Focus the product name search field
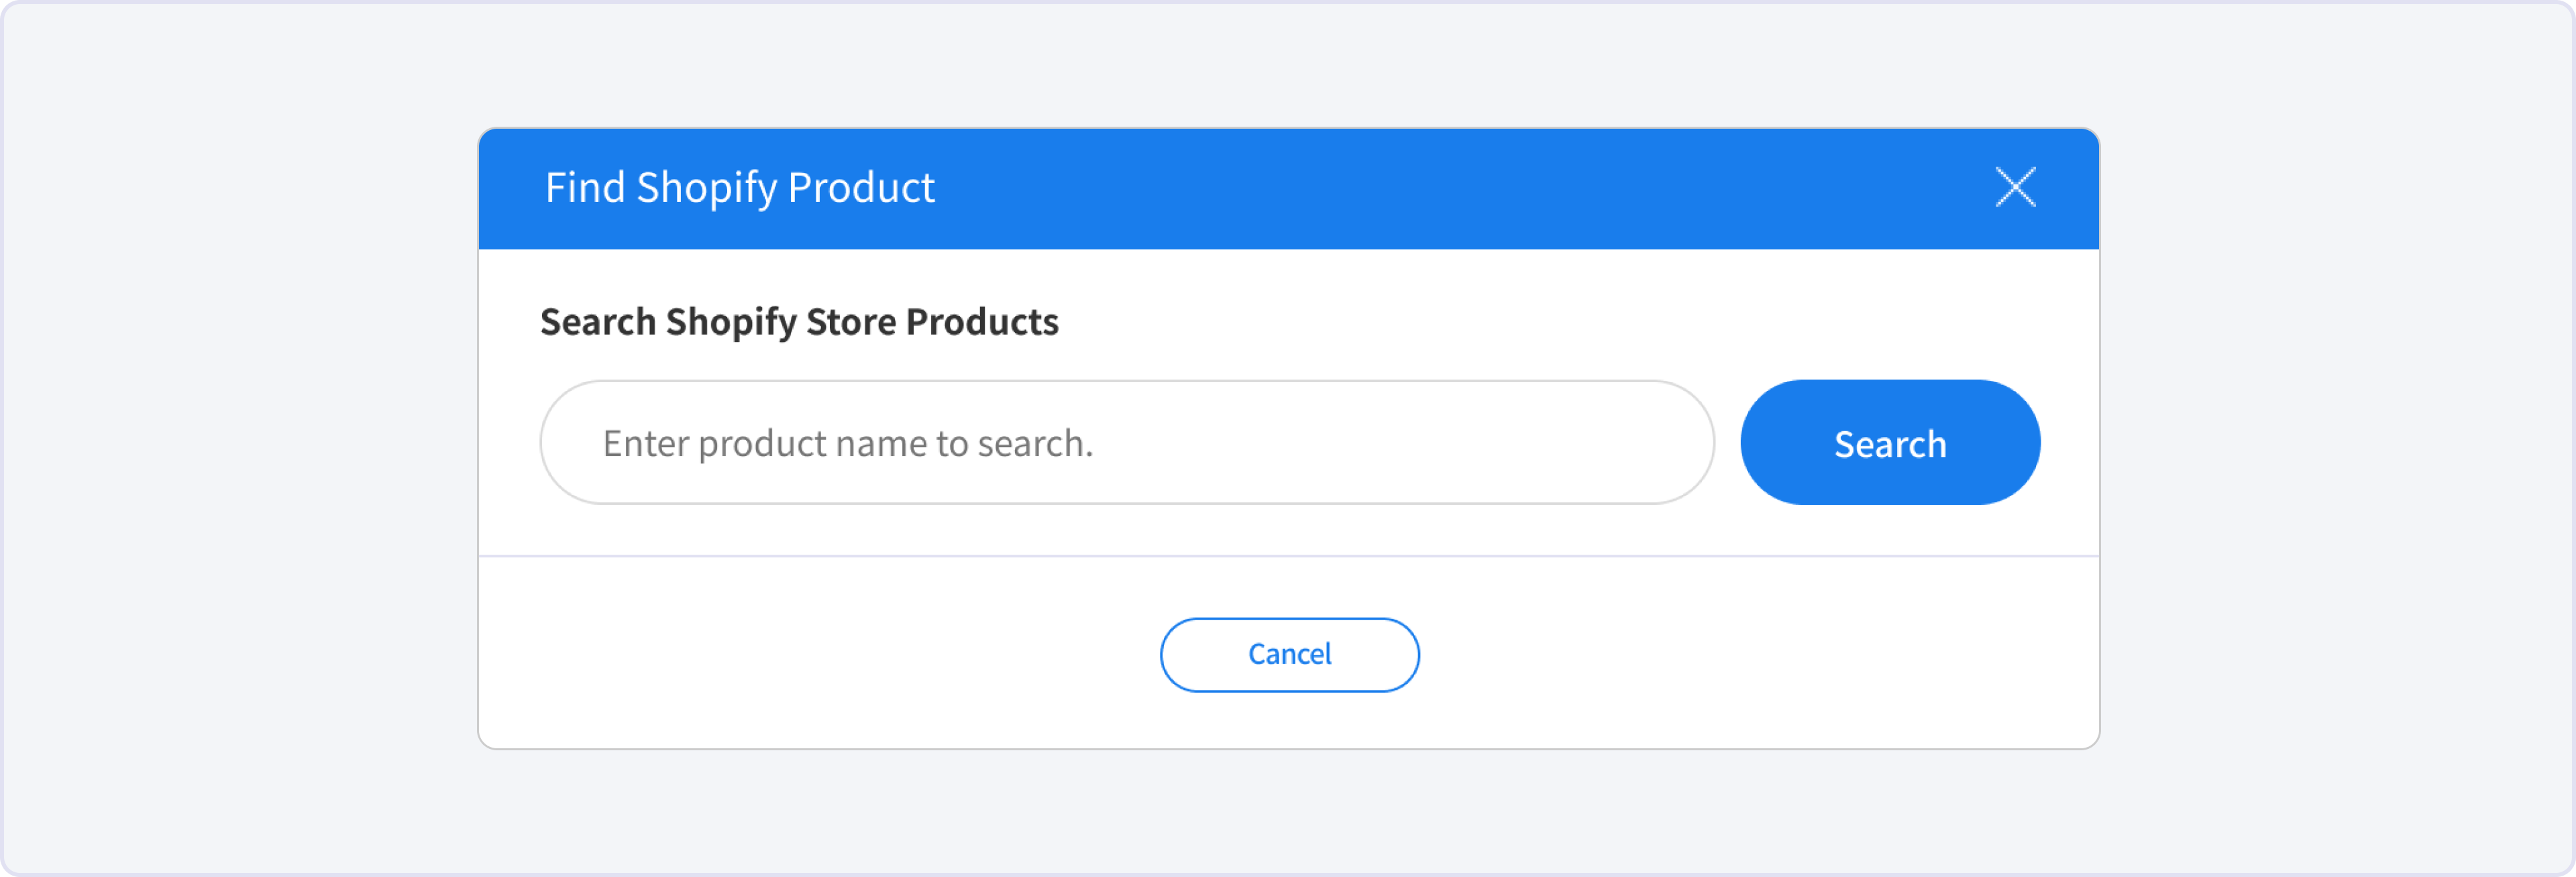 [x=1126, y=443]
